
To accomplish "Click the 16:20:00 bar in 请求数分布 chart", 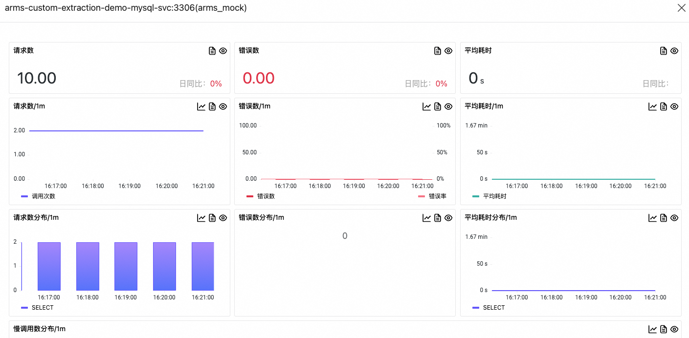I will pos(164,266).
